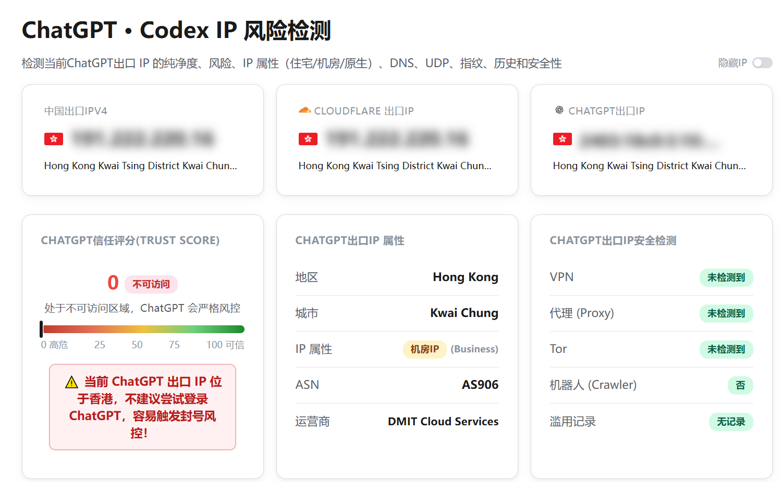Click the trust score number 0
This screenshot has width=782, height=482.
tap(113, 283)
